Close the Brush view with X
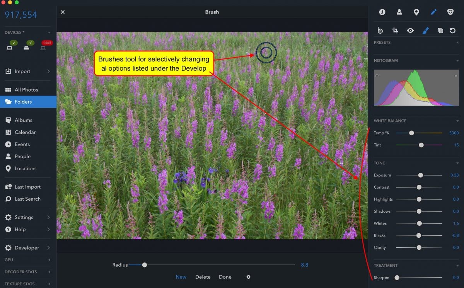Viewport: 464px width, 288px height. (63, 12)
